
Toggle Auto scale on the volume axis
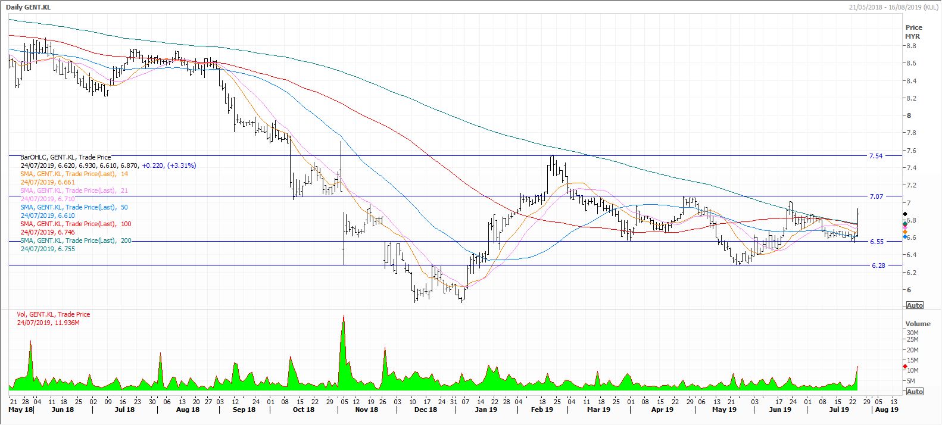pos(914,391)
